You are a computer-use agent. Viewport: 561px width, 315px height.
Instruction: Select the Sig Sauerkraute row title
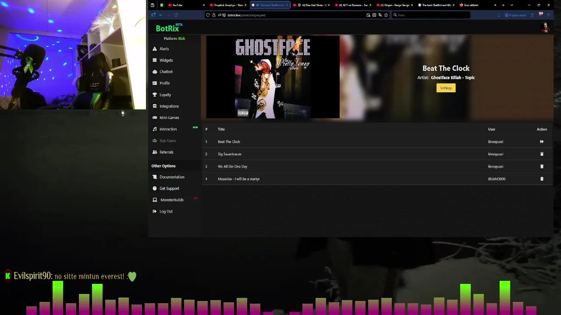tap(230, 154)
